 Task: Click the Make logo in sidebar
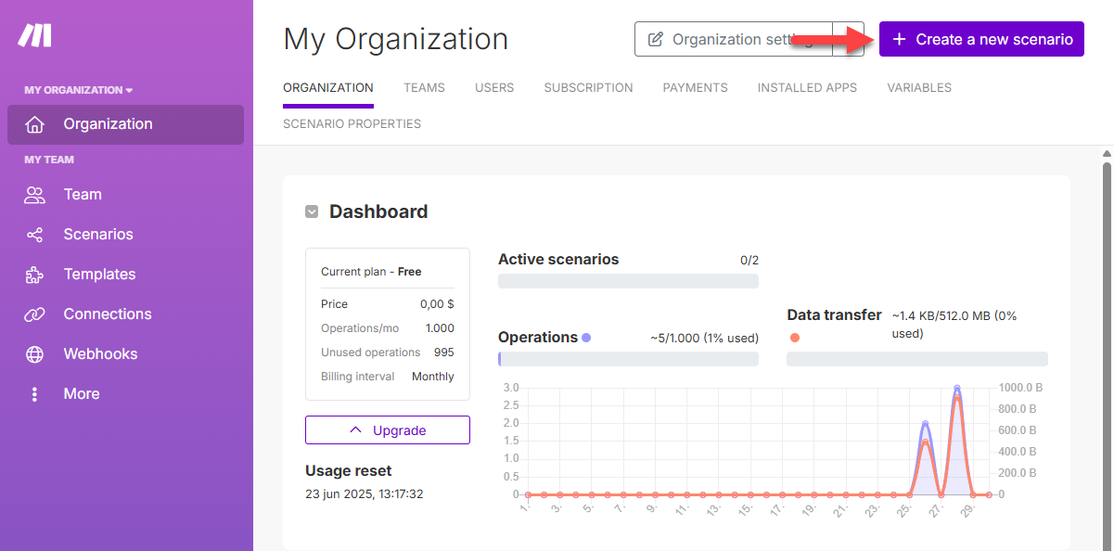pyautogui.click(x=34, y=36)
